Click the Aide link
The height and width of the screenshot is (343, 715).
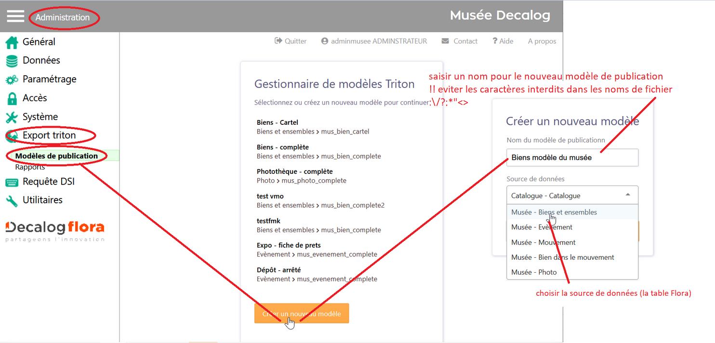506,41
